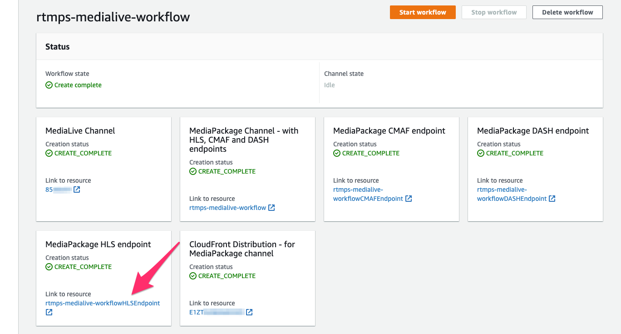
Task: Open the rtmps-medialive-workflowHLSEndpoint link
Action: point(103,303)
